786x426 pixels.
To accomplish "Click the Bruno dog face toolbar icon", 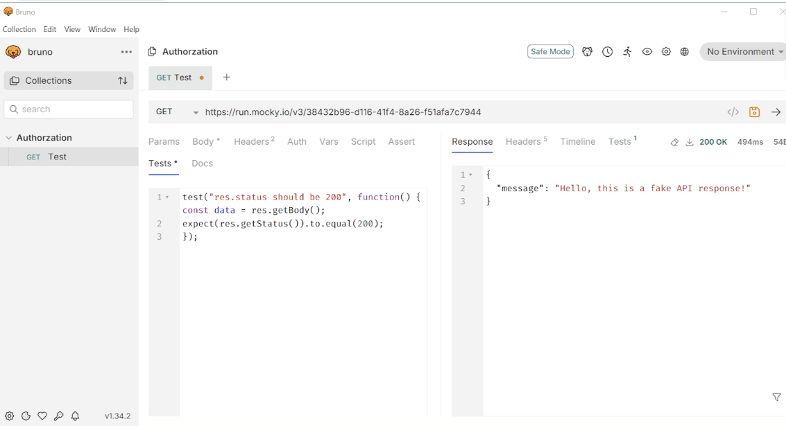I will [587, 51].
